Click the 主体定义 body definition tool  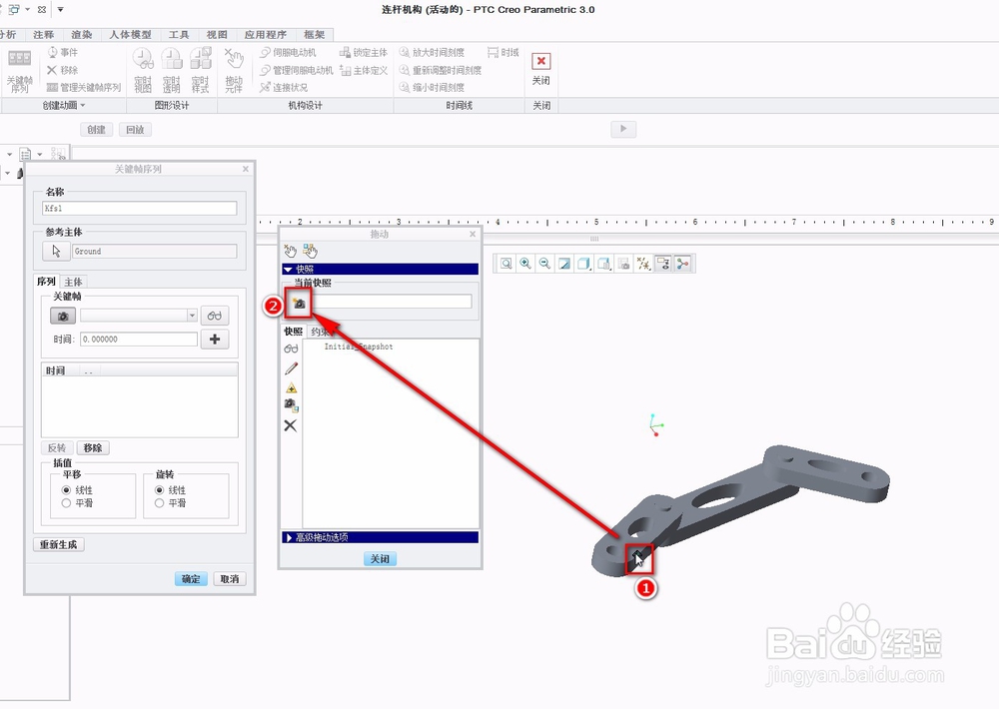click(364, 70)
